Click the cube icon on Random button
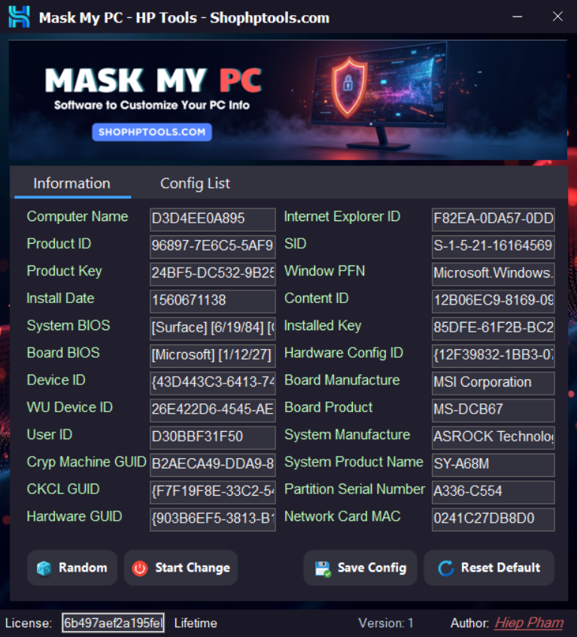This screenshot has height=637, width=577. (44, 569)
